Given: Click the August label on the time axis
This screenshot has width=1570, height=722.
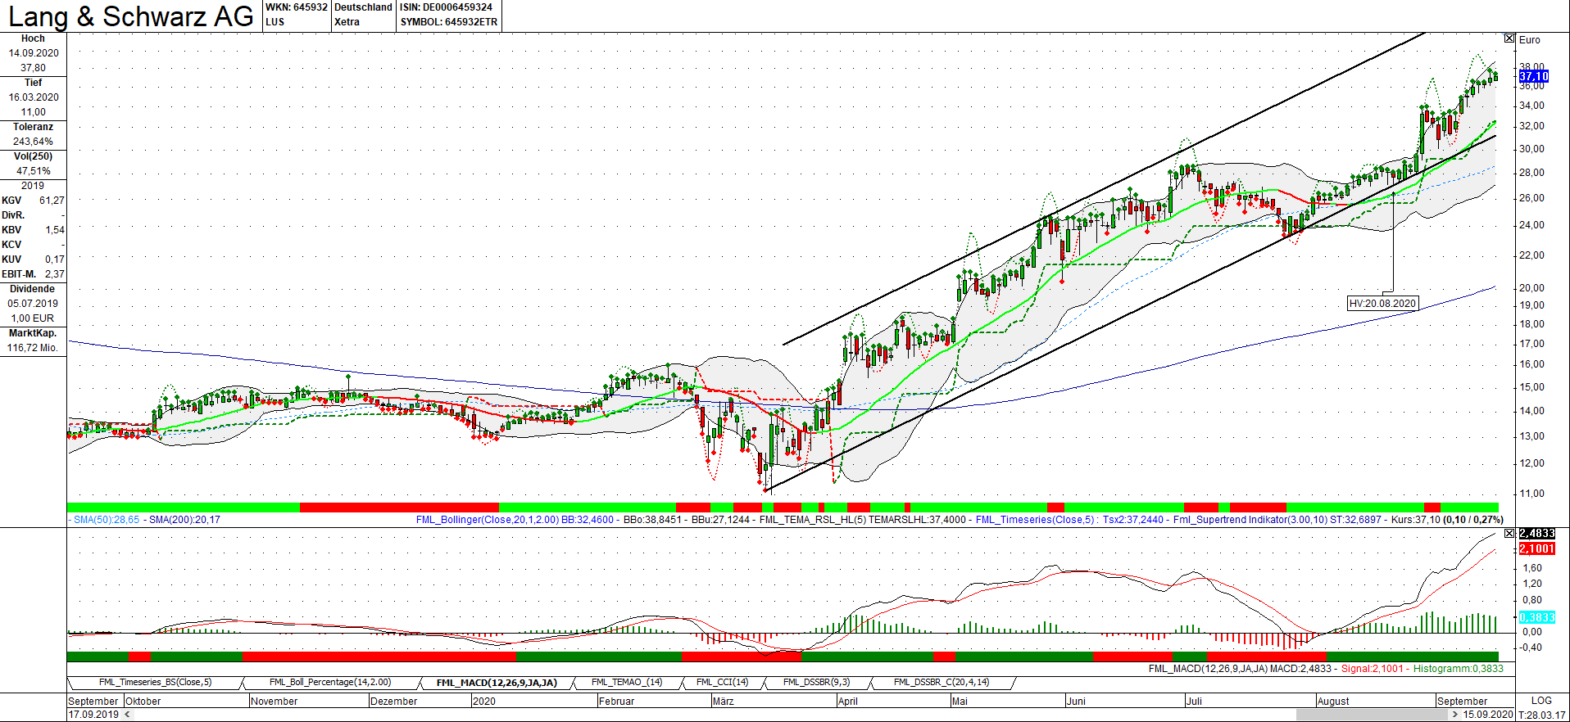Looking at the screenshot, I should [x=1333, y=702].
